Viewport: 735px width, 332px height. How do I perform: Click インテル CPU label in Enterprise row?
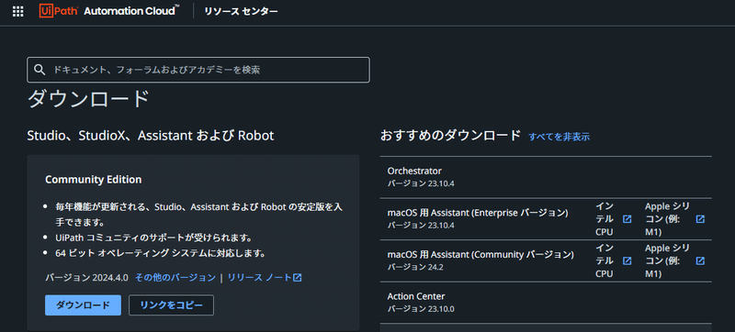[x=605, y=219]
